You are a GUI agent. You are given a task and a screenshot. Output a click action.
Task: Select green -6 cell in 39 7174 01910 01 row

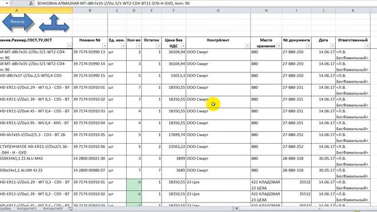tap(134, 184)
